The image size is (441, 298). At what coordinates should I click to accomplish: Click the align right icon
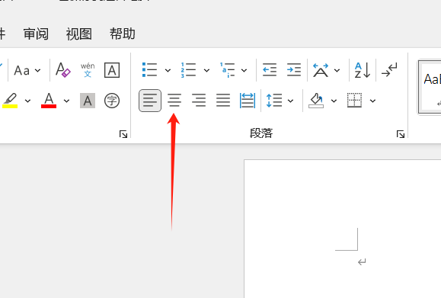pyautogui.click(x=199, y=101)
